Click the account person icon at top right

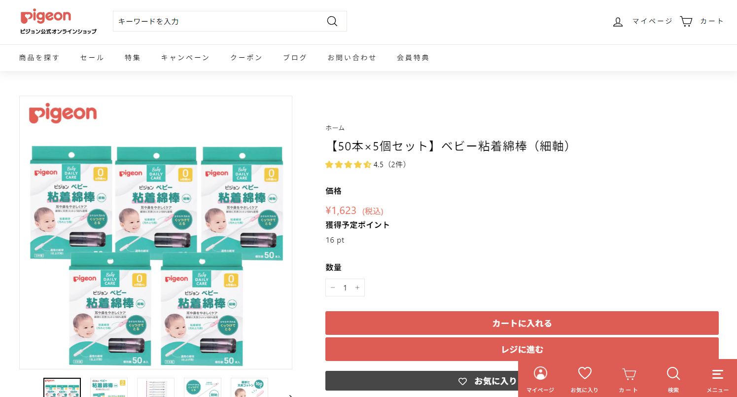618,21
